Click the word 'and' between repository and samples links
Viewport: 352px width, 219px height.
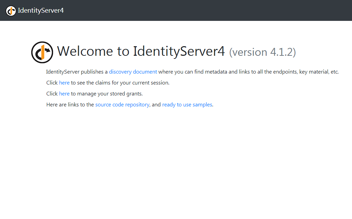click(156, 105)
